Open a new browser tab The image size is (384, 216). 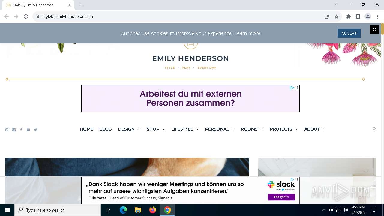click(x=81, y=5)
